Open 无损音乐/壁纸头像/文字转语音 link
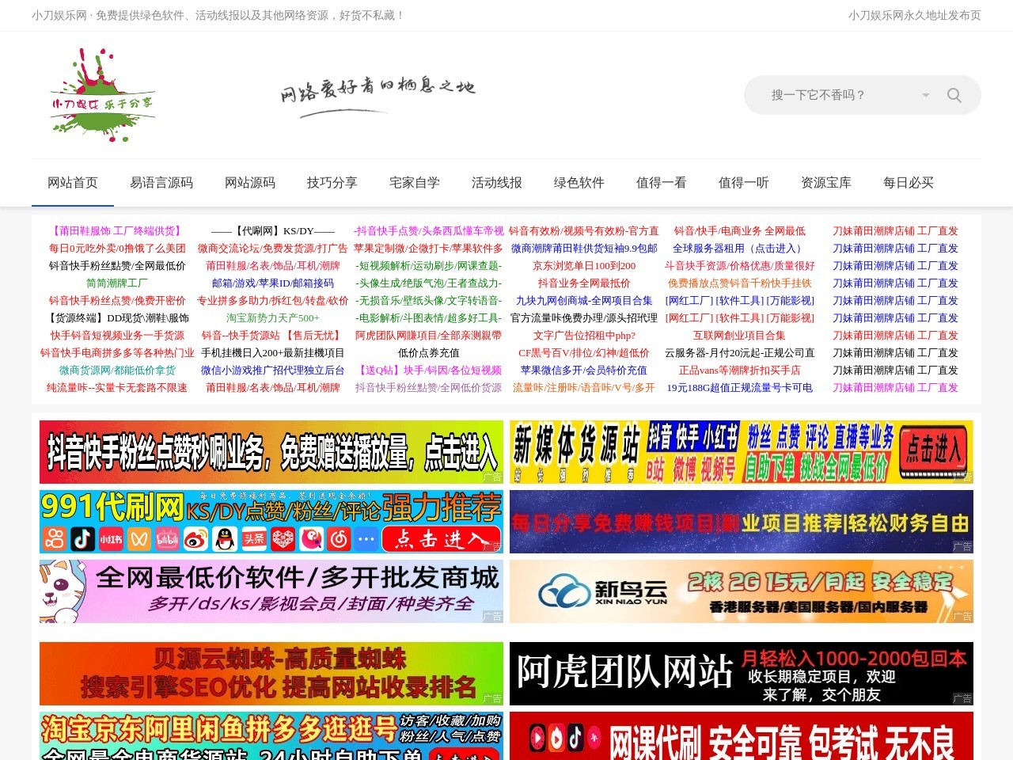Image resolution: width=1013 pixels, height=760 pixels. 428,301
